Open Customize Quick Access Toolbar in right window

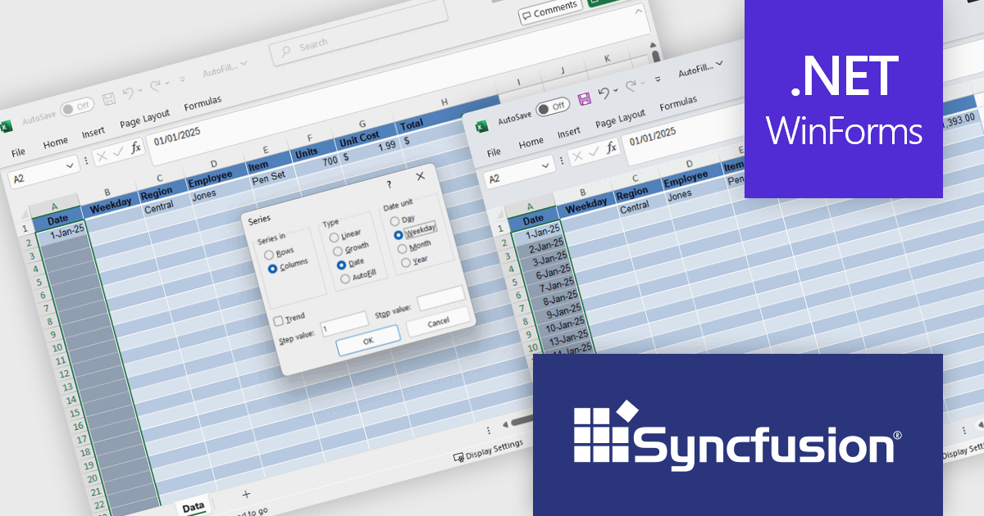point(656,80)
